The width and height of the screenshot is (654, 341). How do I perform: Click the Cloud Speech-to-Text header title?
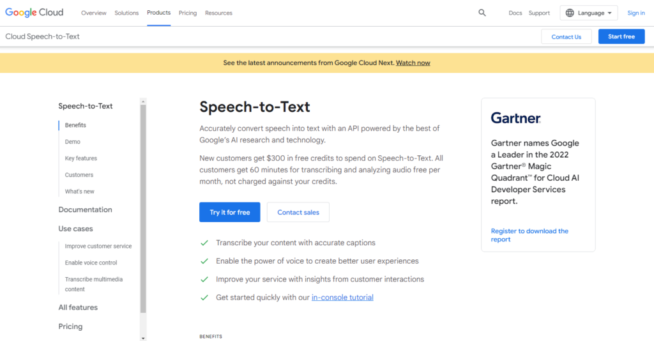43,36
